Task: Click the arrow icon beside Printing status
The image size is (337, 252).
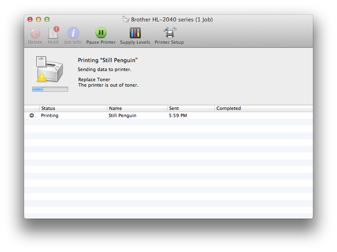Action: (32, 115)
